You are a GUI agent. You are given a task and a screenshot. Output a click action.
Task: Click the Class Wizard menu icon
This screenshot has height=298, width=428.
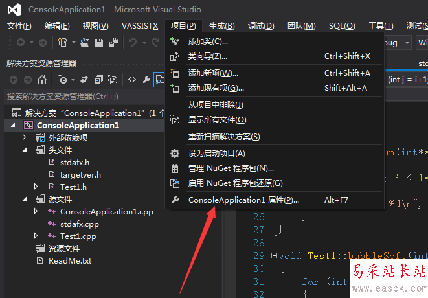point(175,56)
